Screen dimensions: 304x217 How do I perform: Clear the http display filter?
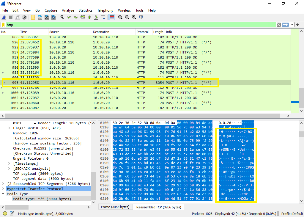279,25
